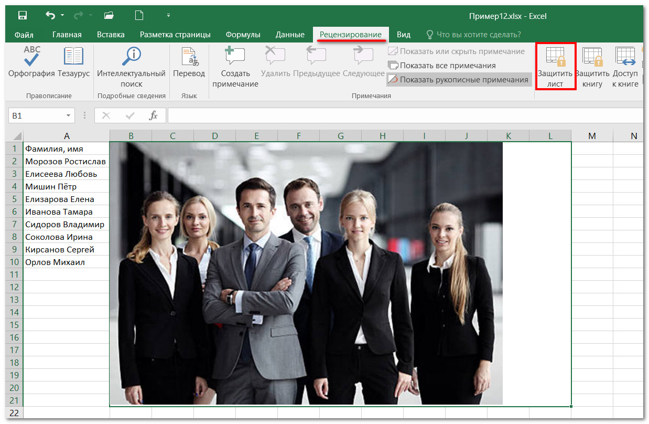The height and width of the screenshot is (424, 649).
Task: Expand the Name Box dropdown arrow
Action: coord(69,115)
